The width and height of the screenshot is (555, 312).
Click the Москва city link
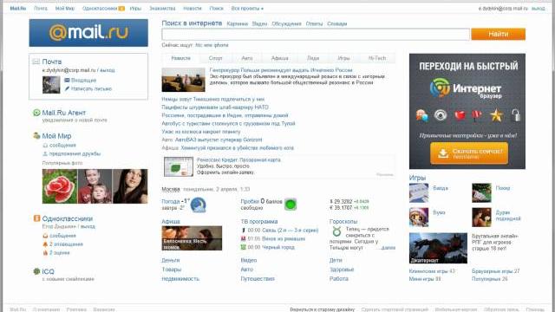click(171, 189)
